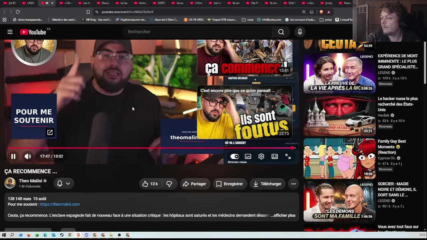This screenshot has height=240, width=427.
Task: Open the YouTube guide hamburger menu
Action: point(10,32)
